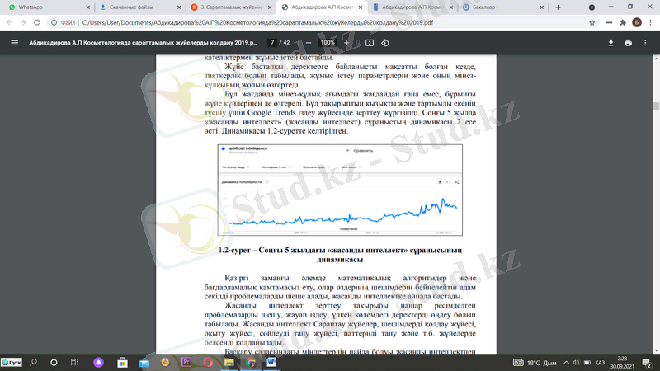Reload the current page
Image resolution: width=660 pixels, height=371 pixels.
[37, 22]
